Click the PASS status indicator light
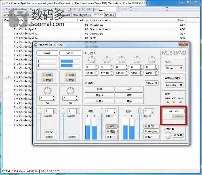The width and height of the screenshot is (202, 175). (x=181, y=102)
